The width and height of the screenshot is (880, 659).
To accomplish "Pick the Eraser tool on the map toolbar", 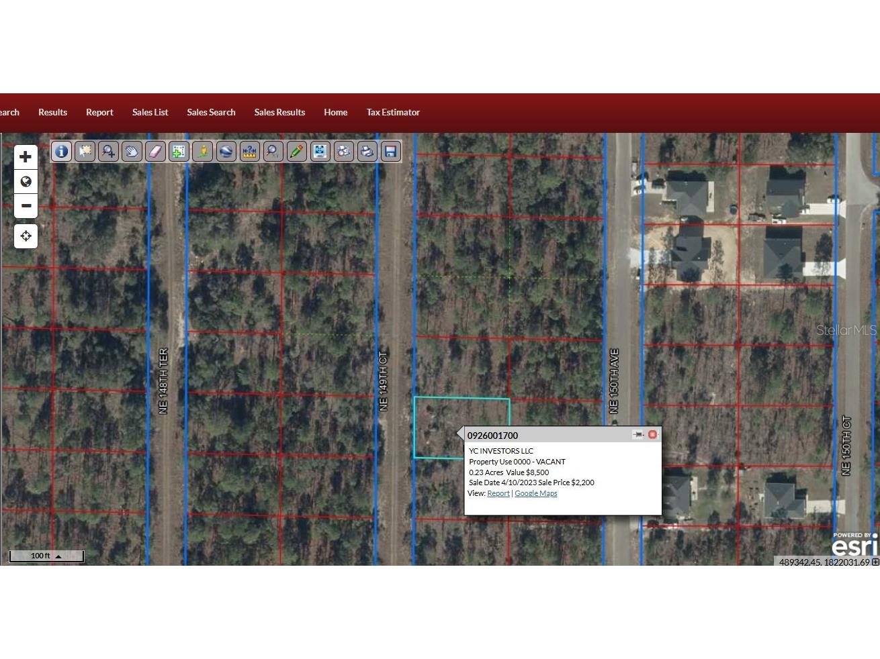I will pyautogui.click(x=155, y=151).
